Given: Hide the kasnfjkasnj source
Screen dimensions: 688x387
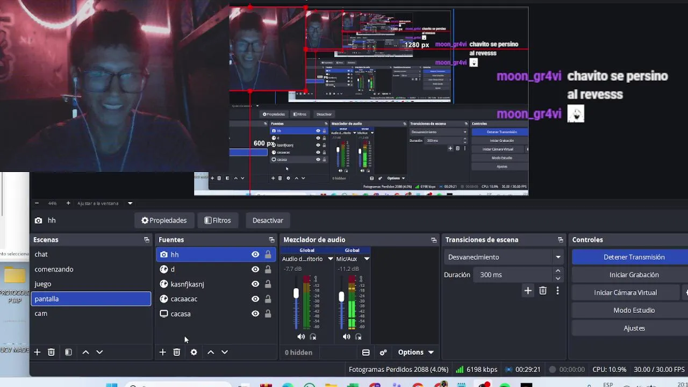Looking at the screenshot, I should pyautogui.click(x=255, y=284).
